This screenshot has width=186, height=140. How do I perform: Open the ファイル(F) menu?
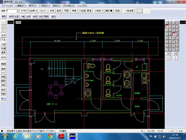pyautogui.click(x=7, y=6)
